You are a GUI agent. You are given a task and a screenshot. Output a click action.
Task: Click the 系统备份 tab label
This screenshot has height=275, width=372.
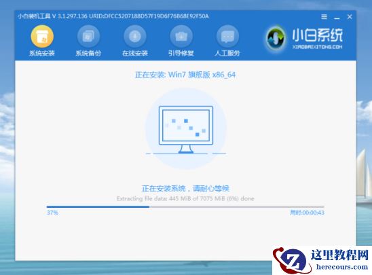tap(88, 53)
